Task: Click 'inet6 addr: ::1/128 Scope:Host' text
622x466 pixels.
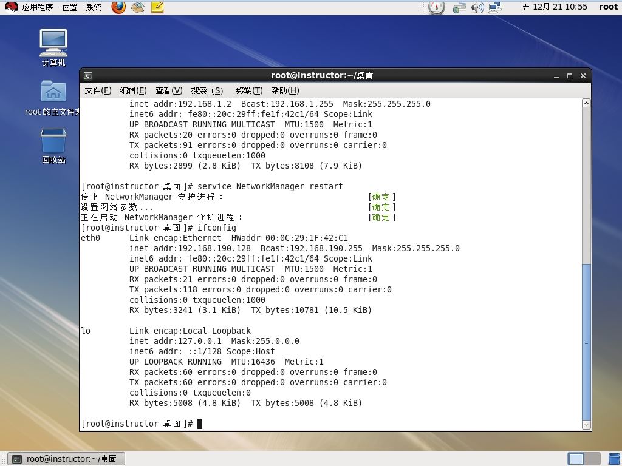Action: [x=202, y=351]
